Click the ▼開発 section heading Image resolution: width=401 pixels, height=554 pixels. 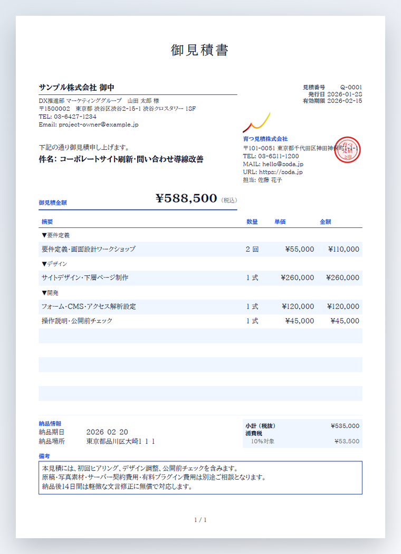(x=50, y=293)
